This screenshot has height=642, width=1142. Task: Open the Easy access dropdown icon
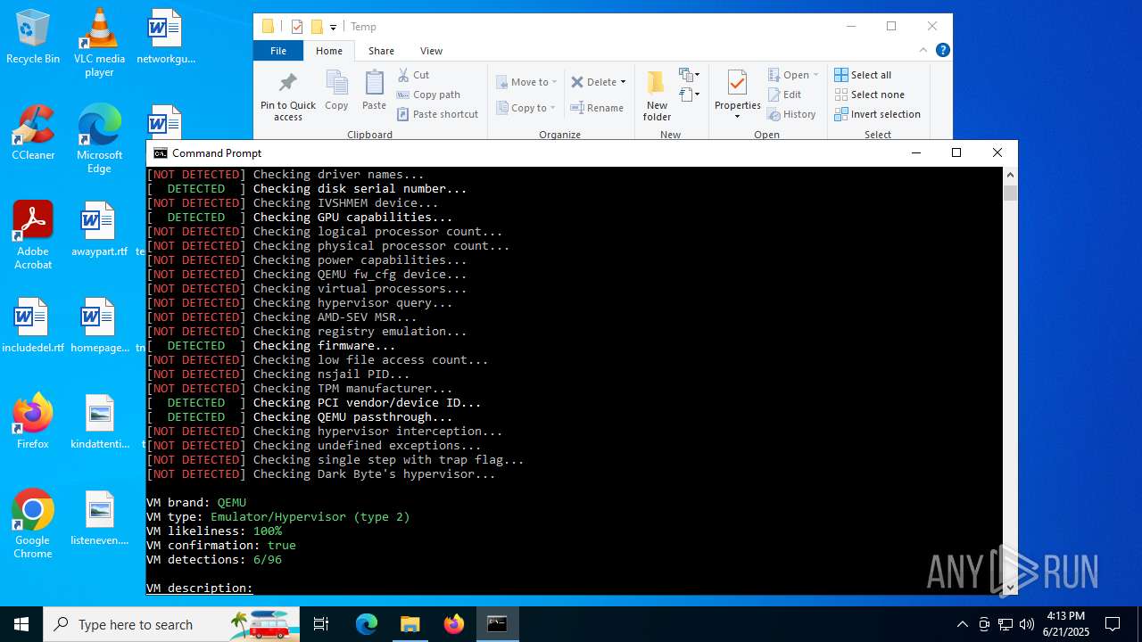(x=689, y=95)
